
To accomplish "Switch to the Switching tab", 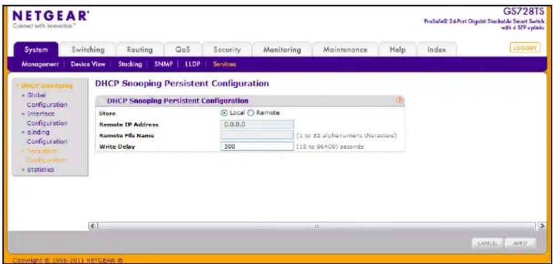I will coord(88,50).
